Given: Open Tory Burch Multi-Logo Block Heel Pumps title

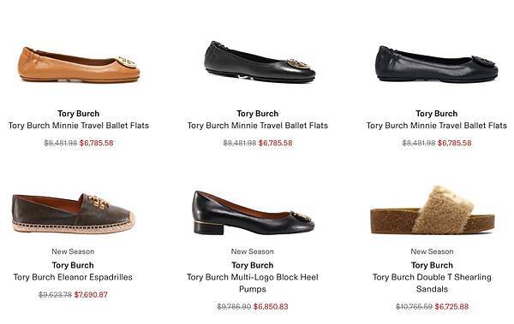Looking at the screenshot, I should (x=253, y=283).
